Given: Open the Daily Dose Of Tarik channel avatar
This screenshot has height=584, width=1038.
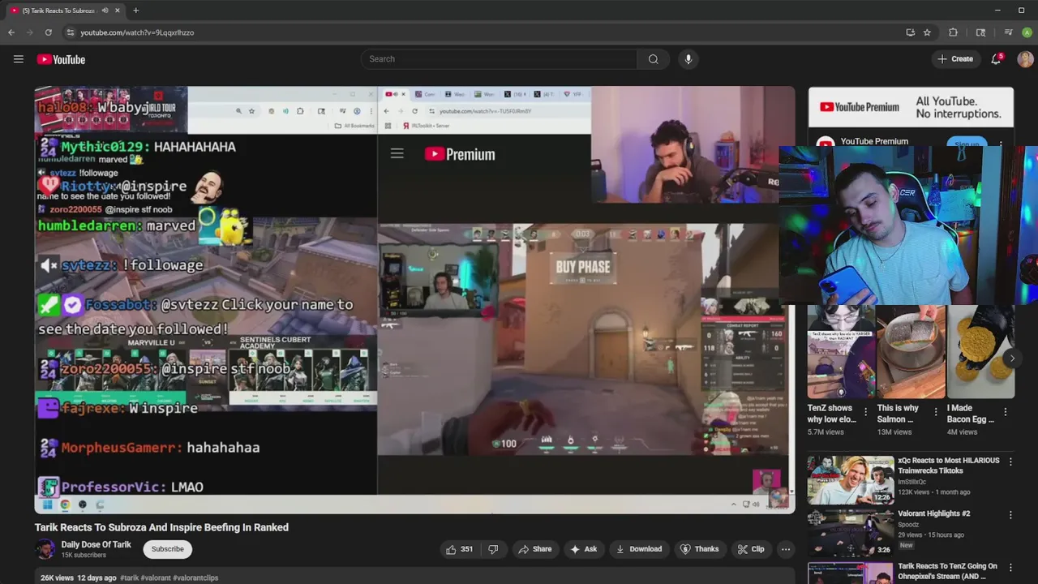Looking at the screenshot, I should pyautogui.click(x=45, y=549).
